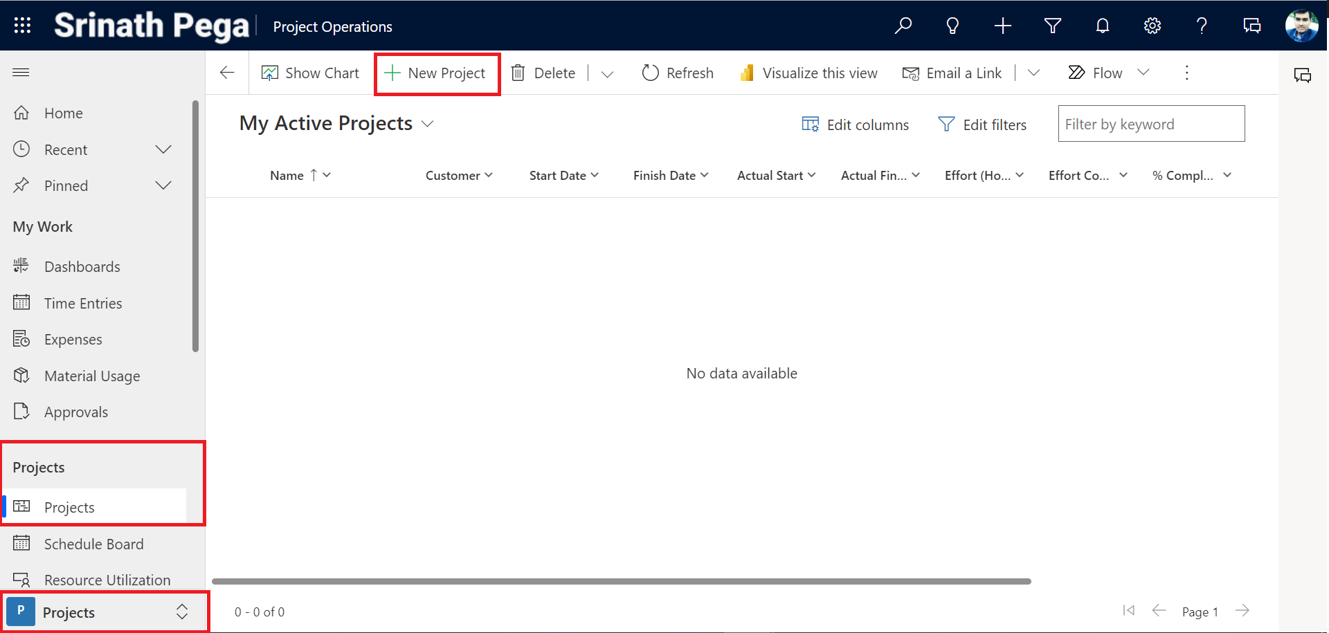1329x633 pixels.
Task: Expand the Recent section chevron
Action: coord(163,149)
